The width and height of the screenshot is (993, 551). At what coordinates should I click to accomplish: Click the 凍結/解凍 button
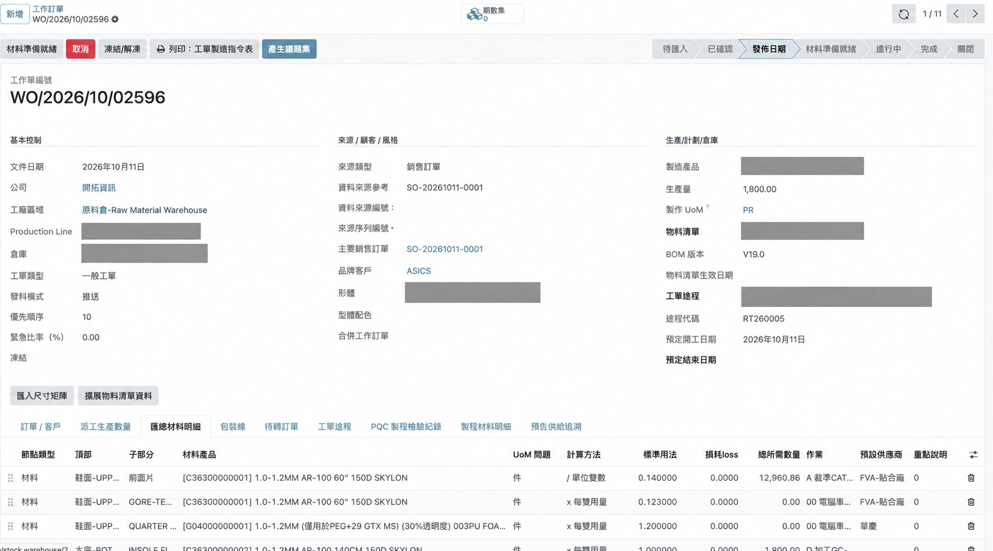click(x=122, y=49)
